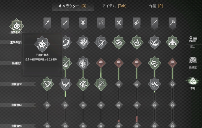The width and height of the screenshot is (202, 128).
Task: Open the 熟練度 book panel
Action: tap(193, 63)
